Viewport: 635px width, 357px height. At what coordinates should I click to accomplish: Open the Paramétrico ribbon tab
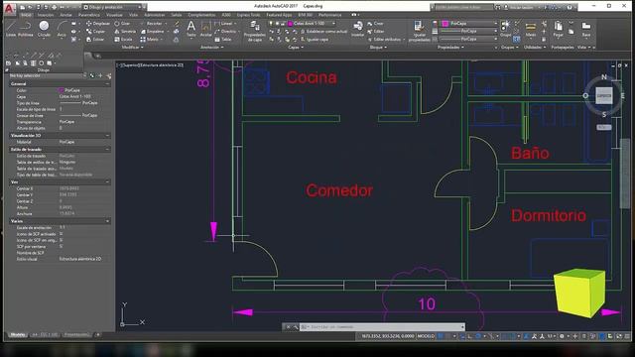88,15
